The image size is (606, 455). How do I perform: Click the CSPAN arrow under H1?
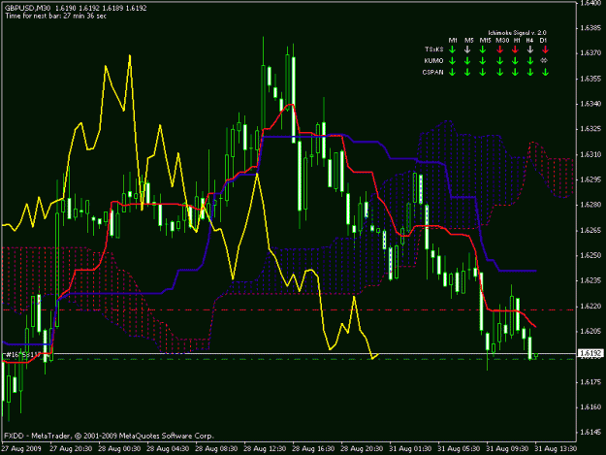pos(515,73)
